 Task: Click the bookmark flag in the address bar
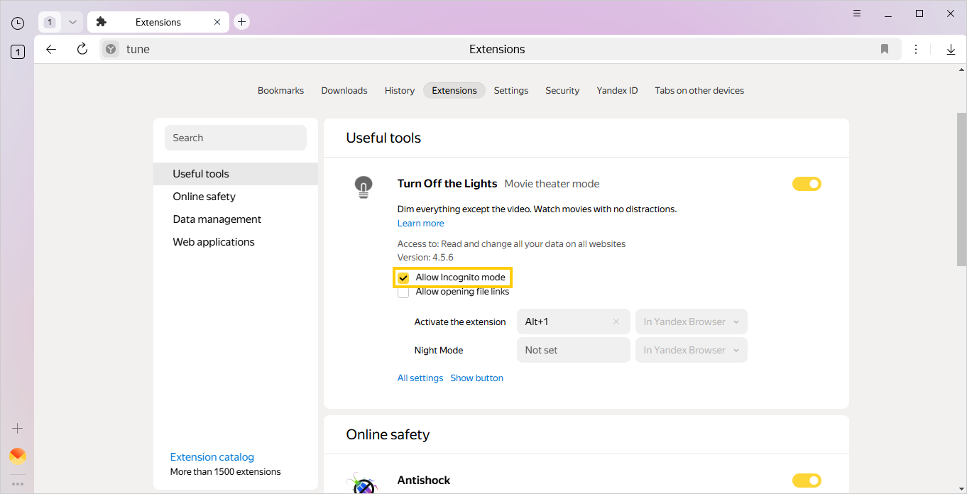click(885, 49)
